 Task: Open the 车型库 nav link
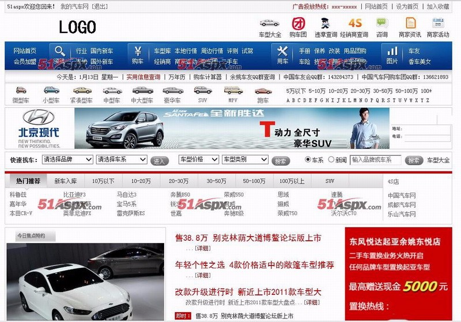(163, 51)
